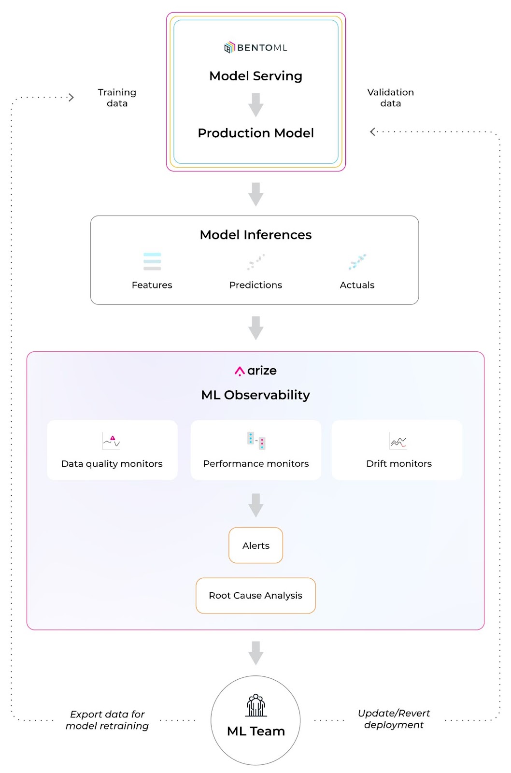
Task: Click the Arize logo icon
Action: click(x=240, y=371)
